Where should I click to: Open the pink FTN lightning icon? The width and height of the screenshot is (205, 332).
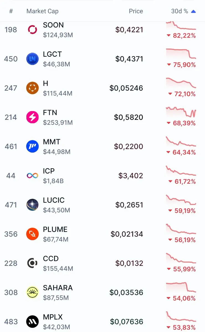click(x=32, y=117)
